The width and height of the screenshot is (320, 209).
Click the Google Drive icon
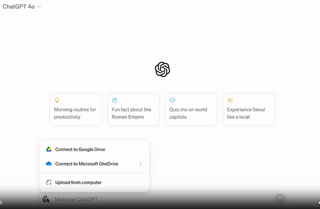click(x=49, y=149)
